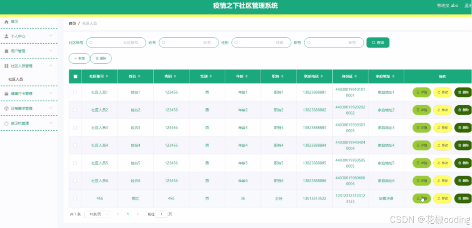The width and height of the screenshot is (472, 228).
Task: Click the home icon beside 首页 in sidebar
Action: [x=6, y=22]
